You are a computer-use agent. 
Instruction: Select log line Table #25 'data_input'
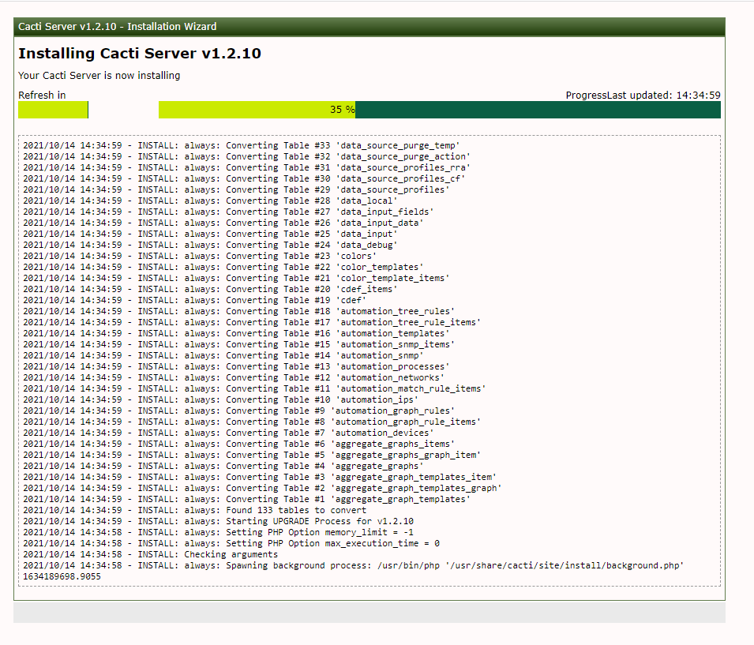tap(210, 234)
